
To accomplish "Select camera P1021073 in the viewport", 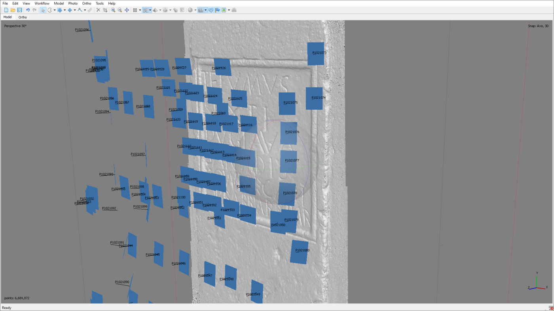I will pos(316,54).
